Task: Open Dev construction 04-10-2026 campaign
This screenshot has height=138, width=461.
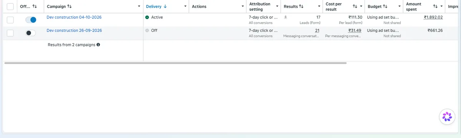Action: (74, 17)
